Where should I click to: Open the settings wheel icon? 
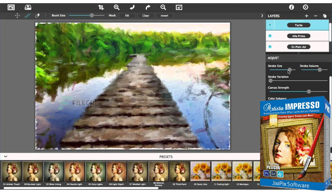(x=305, y=7)
